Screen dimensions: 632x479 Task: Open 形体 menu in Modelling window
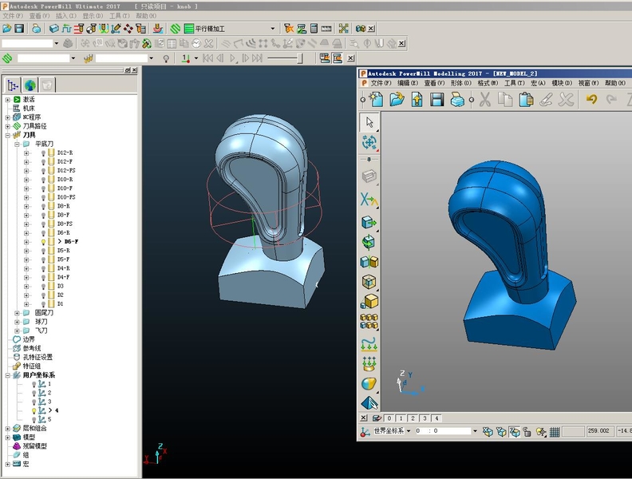click(x=460, y=83)
